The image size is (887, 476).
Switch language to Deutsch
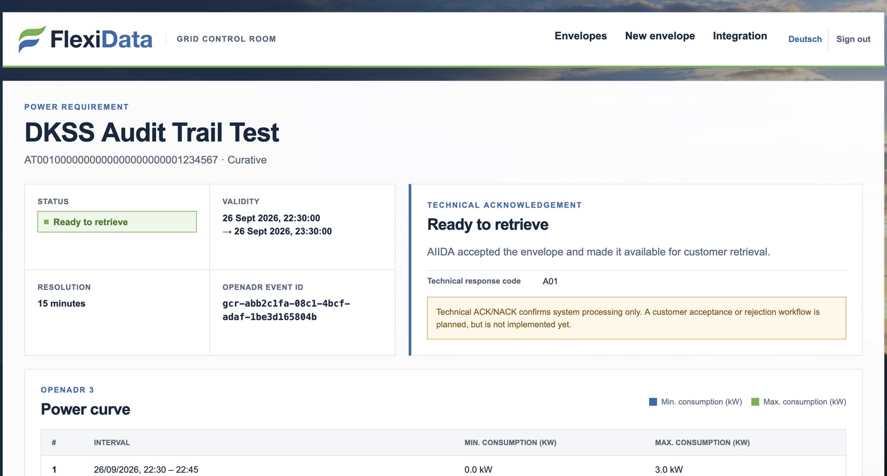pos(805,39)
